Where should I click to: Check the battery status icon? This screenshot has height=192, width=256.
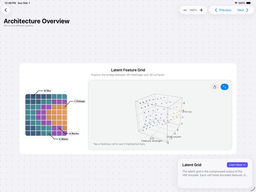pyautogui.click(x=249, y=3)
